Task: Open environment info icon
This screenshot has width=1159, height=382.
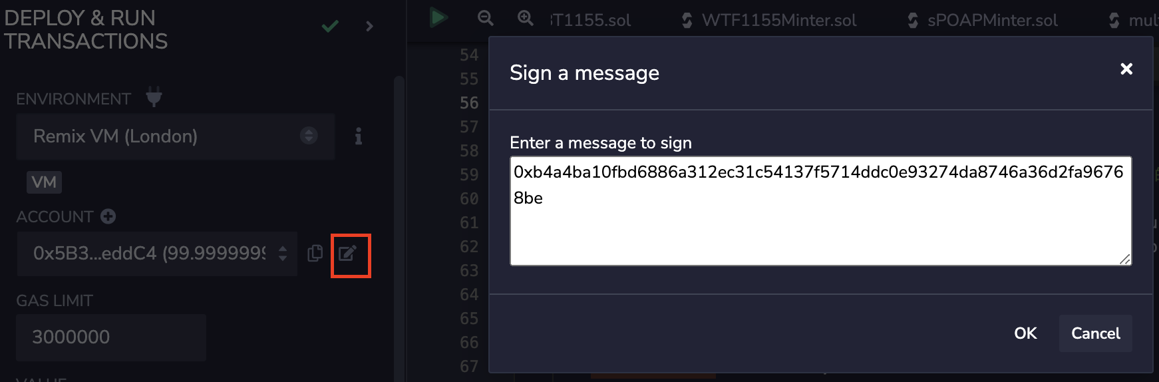Action: [x=358, y=136]
